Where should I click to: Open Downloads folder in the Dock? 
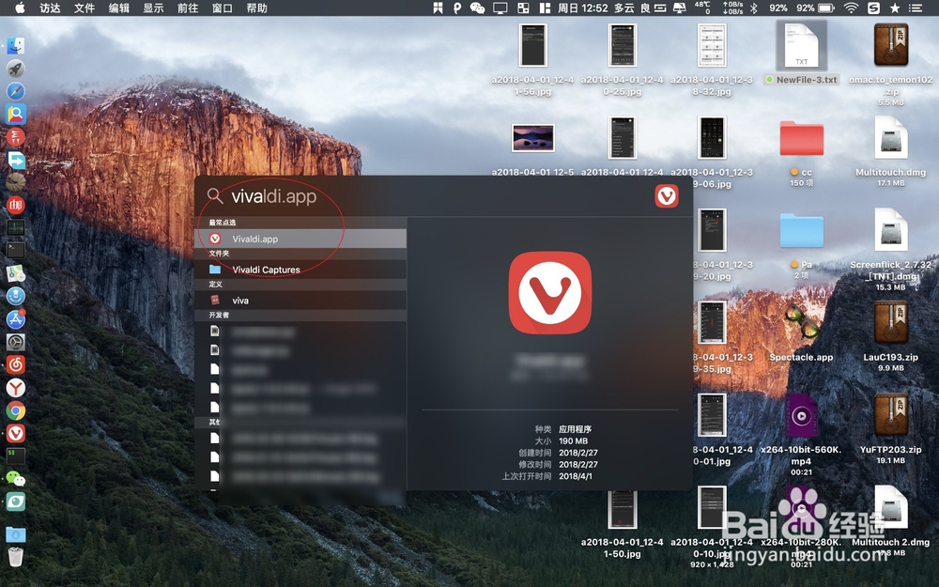[x=16, y=533]
